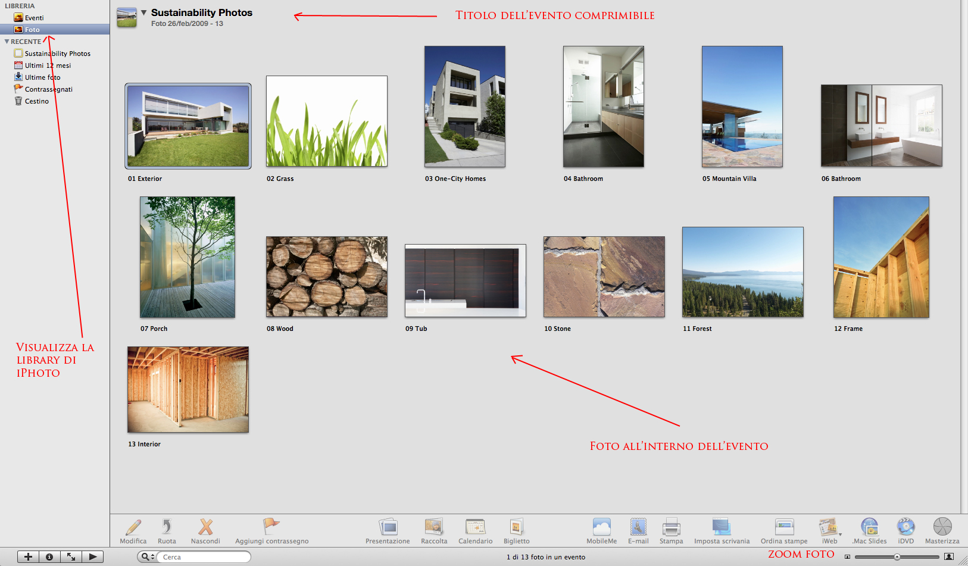Collapse the Sustainability Photos event triangle
The image size is (968, 566).
click(x=143, y=12)
